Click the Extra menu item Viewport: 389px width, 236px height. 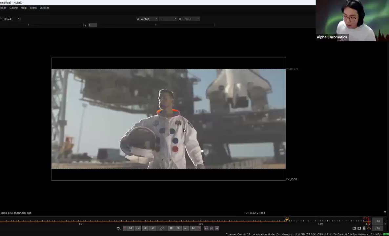[x=33, y=8]
